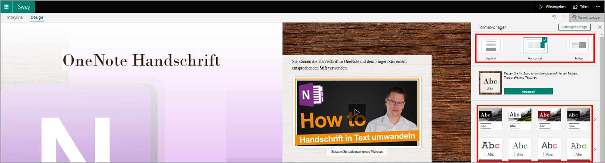The width and height of the screenshot is (605, 163).
Task: Play the embedded OneNote How-to video
Action: [357, 112]
